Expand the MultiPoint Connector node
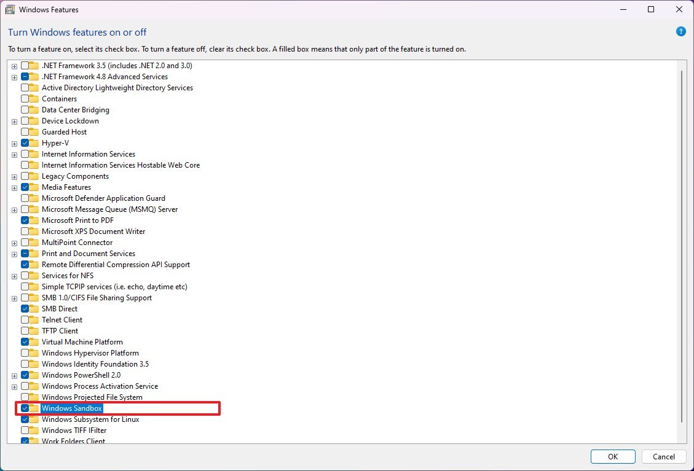This screenshot has height=471, width=694. pyautogui.click(x=14, y=243)
